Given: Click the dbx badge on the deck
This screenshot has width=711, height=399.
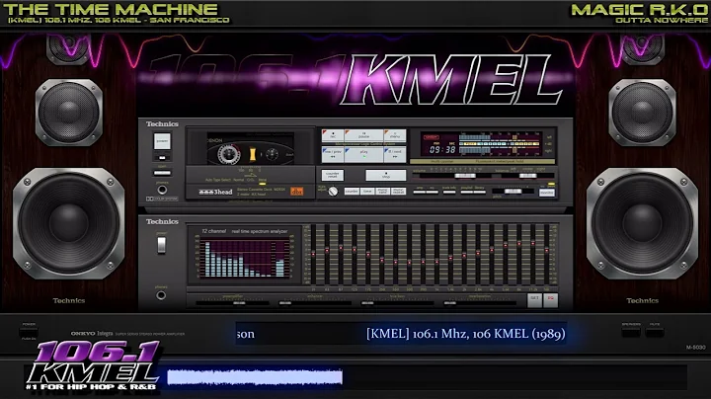Looking at the screenshot, I should click(x=297, y=192).
